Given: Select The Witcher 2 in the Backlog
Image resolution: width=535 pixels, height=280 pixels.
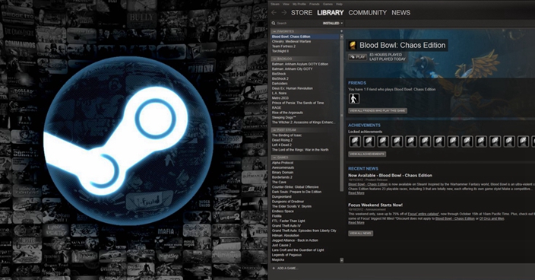Looking at the screenshot, I should click(304, 123).
